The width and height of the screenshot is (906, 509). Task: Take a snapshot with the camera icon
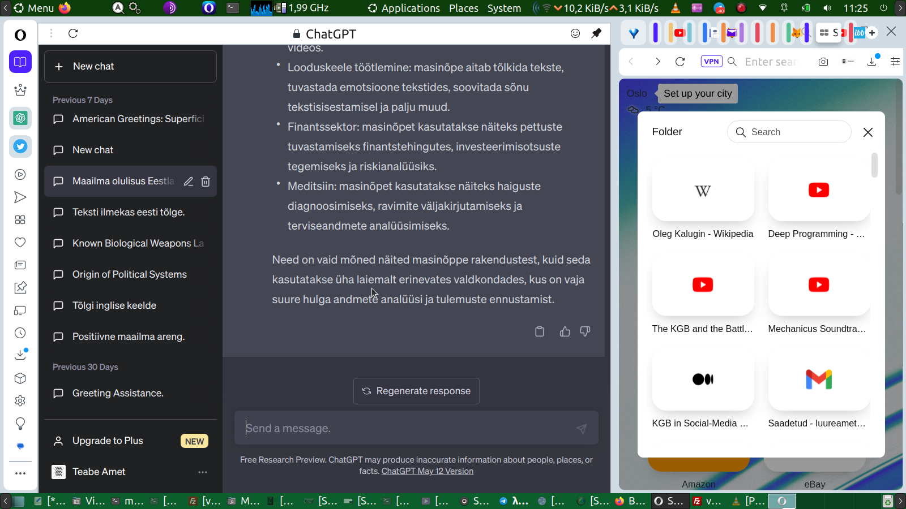tap(823, 62)
